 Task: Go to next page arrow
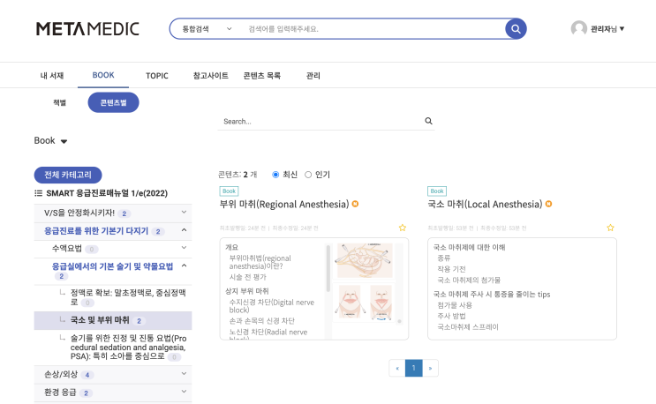pyautogui.click(x=430, y=368)
